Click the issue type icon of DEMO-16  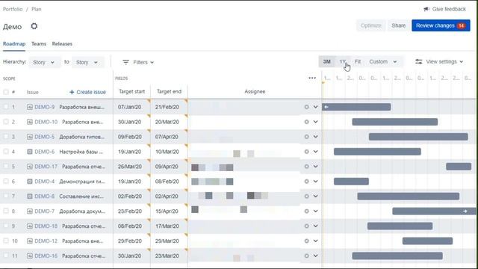(x=30, y=256)
